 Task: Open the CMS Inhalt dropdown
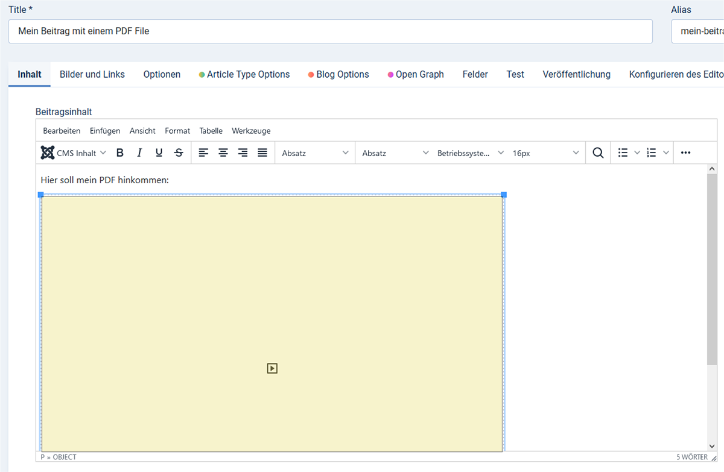(x=74, y=153)
